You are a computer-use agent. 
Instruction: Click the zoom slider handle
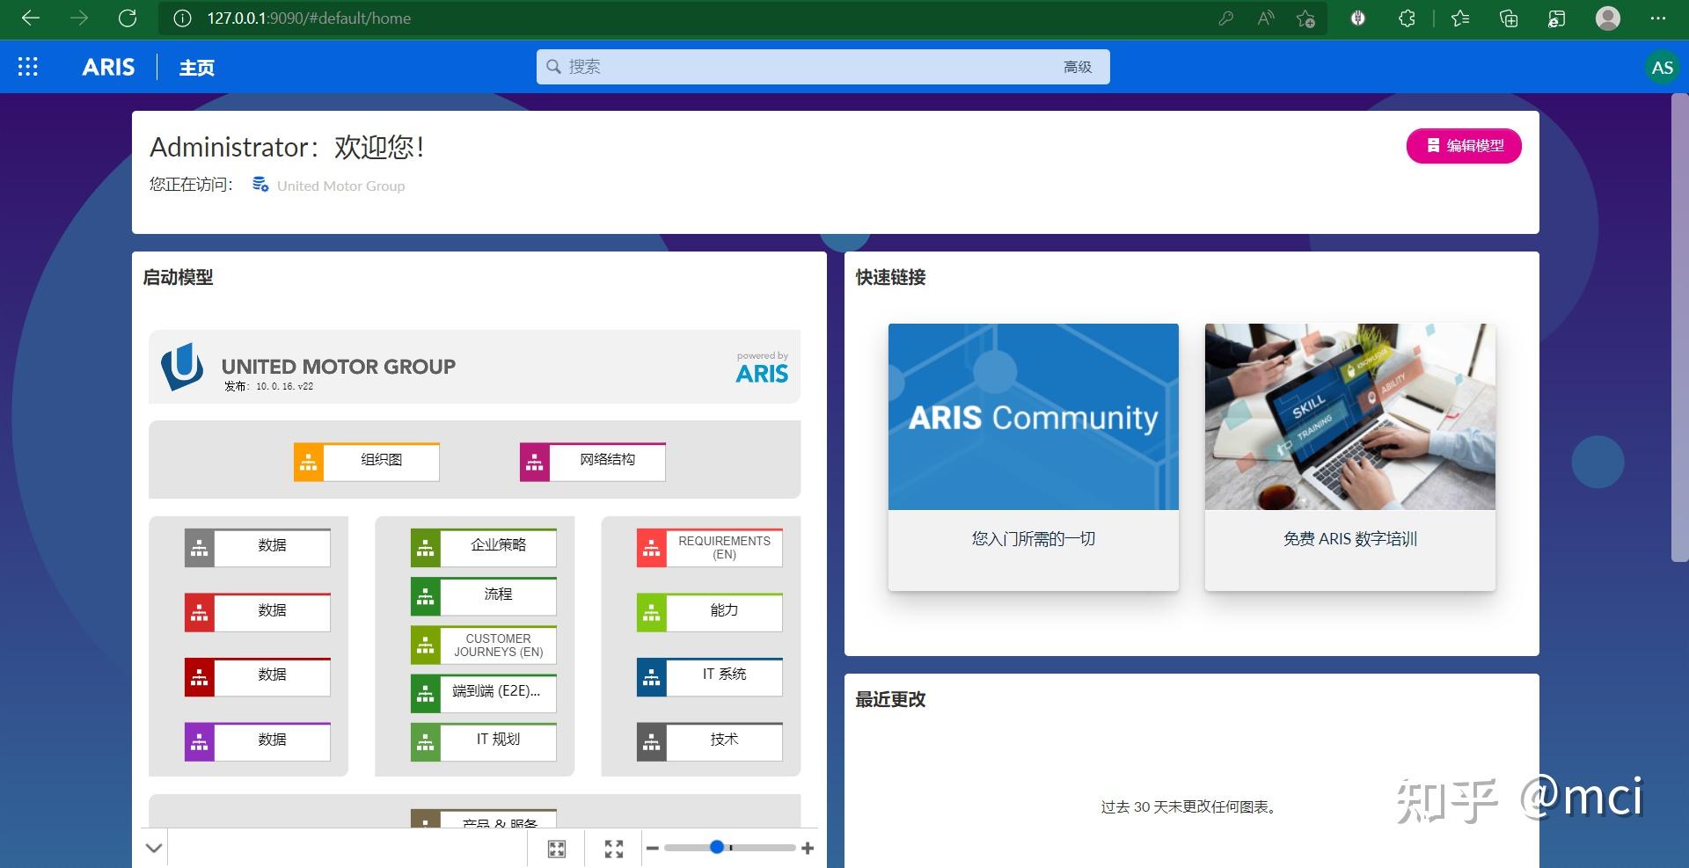(x=717, y=847)
